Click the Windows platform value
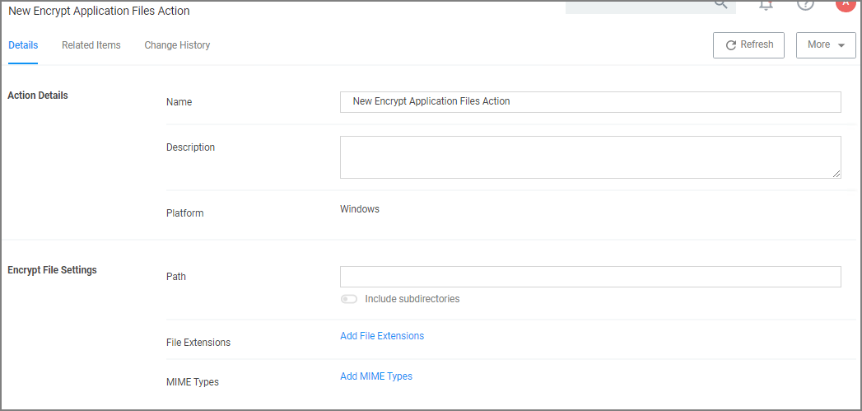Screen dimensions: 862x411 point(360,209)
